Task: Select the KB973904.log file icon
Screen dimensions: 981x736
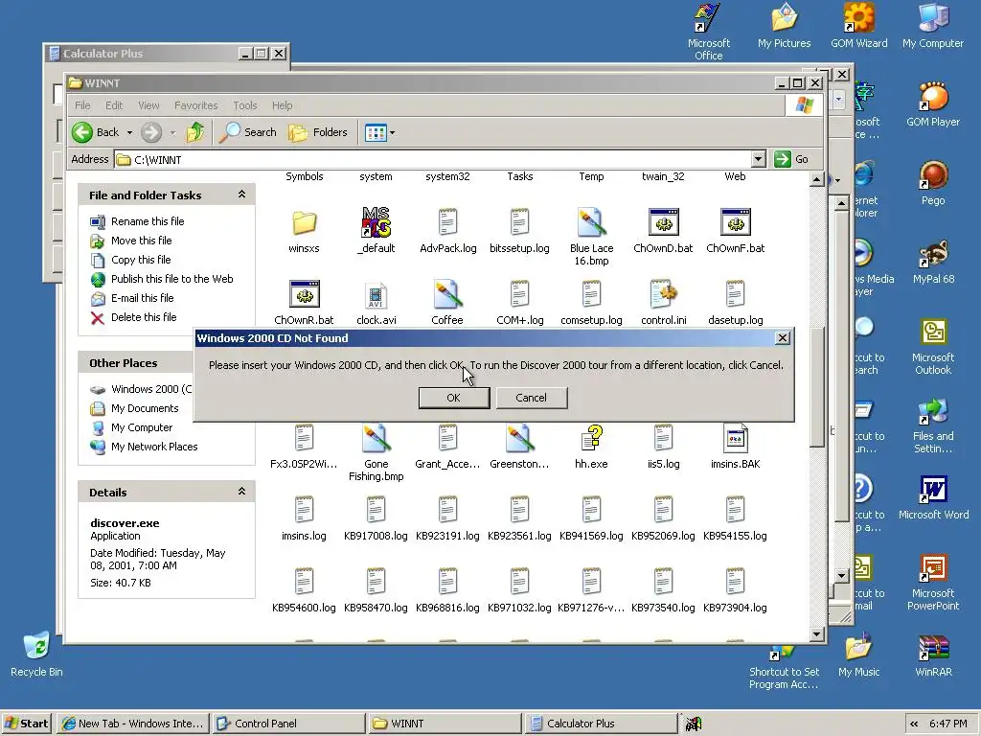Action: click(x=735, y=582)
